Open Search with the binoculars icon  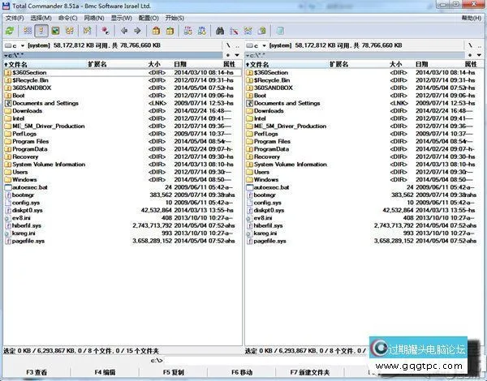click(x=219, y=31)
